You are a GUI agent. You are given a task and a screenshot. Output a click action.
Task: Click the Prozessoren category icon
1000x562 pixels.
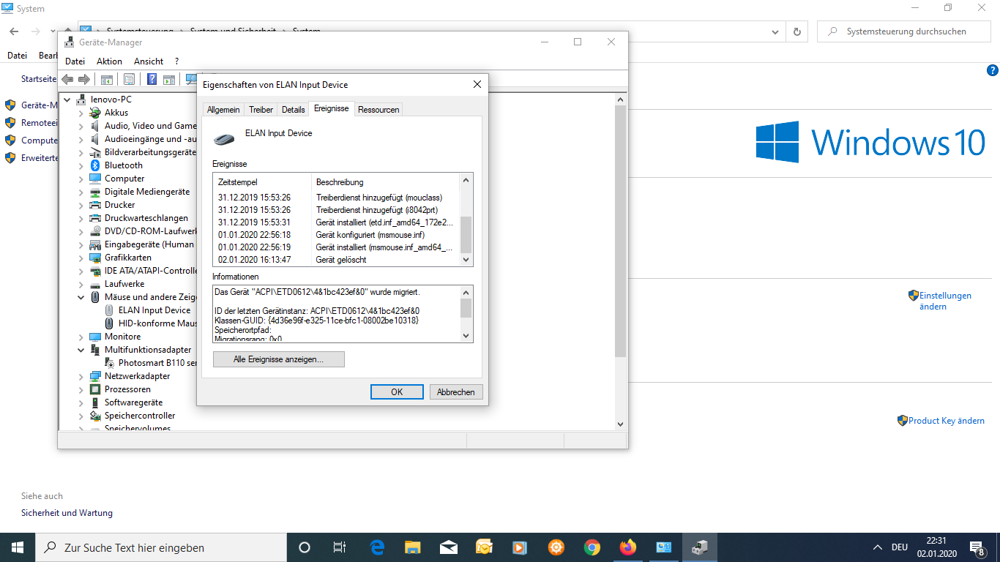(x=95, y=389)
